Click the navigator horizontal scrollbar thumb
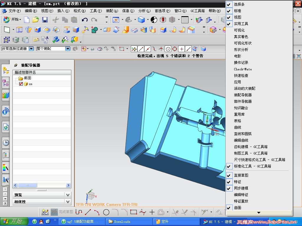Image resolution: width=302 pixels, height=226 pixels. 27,185
